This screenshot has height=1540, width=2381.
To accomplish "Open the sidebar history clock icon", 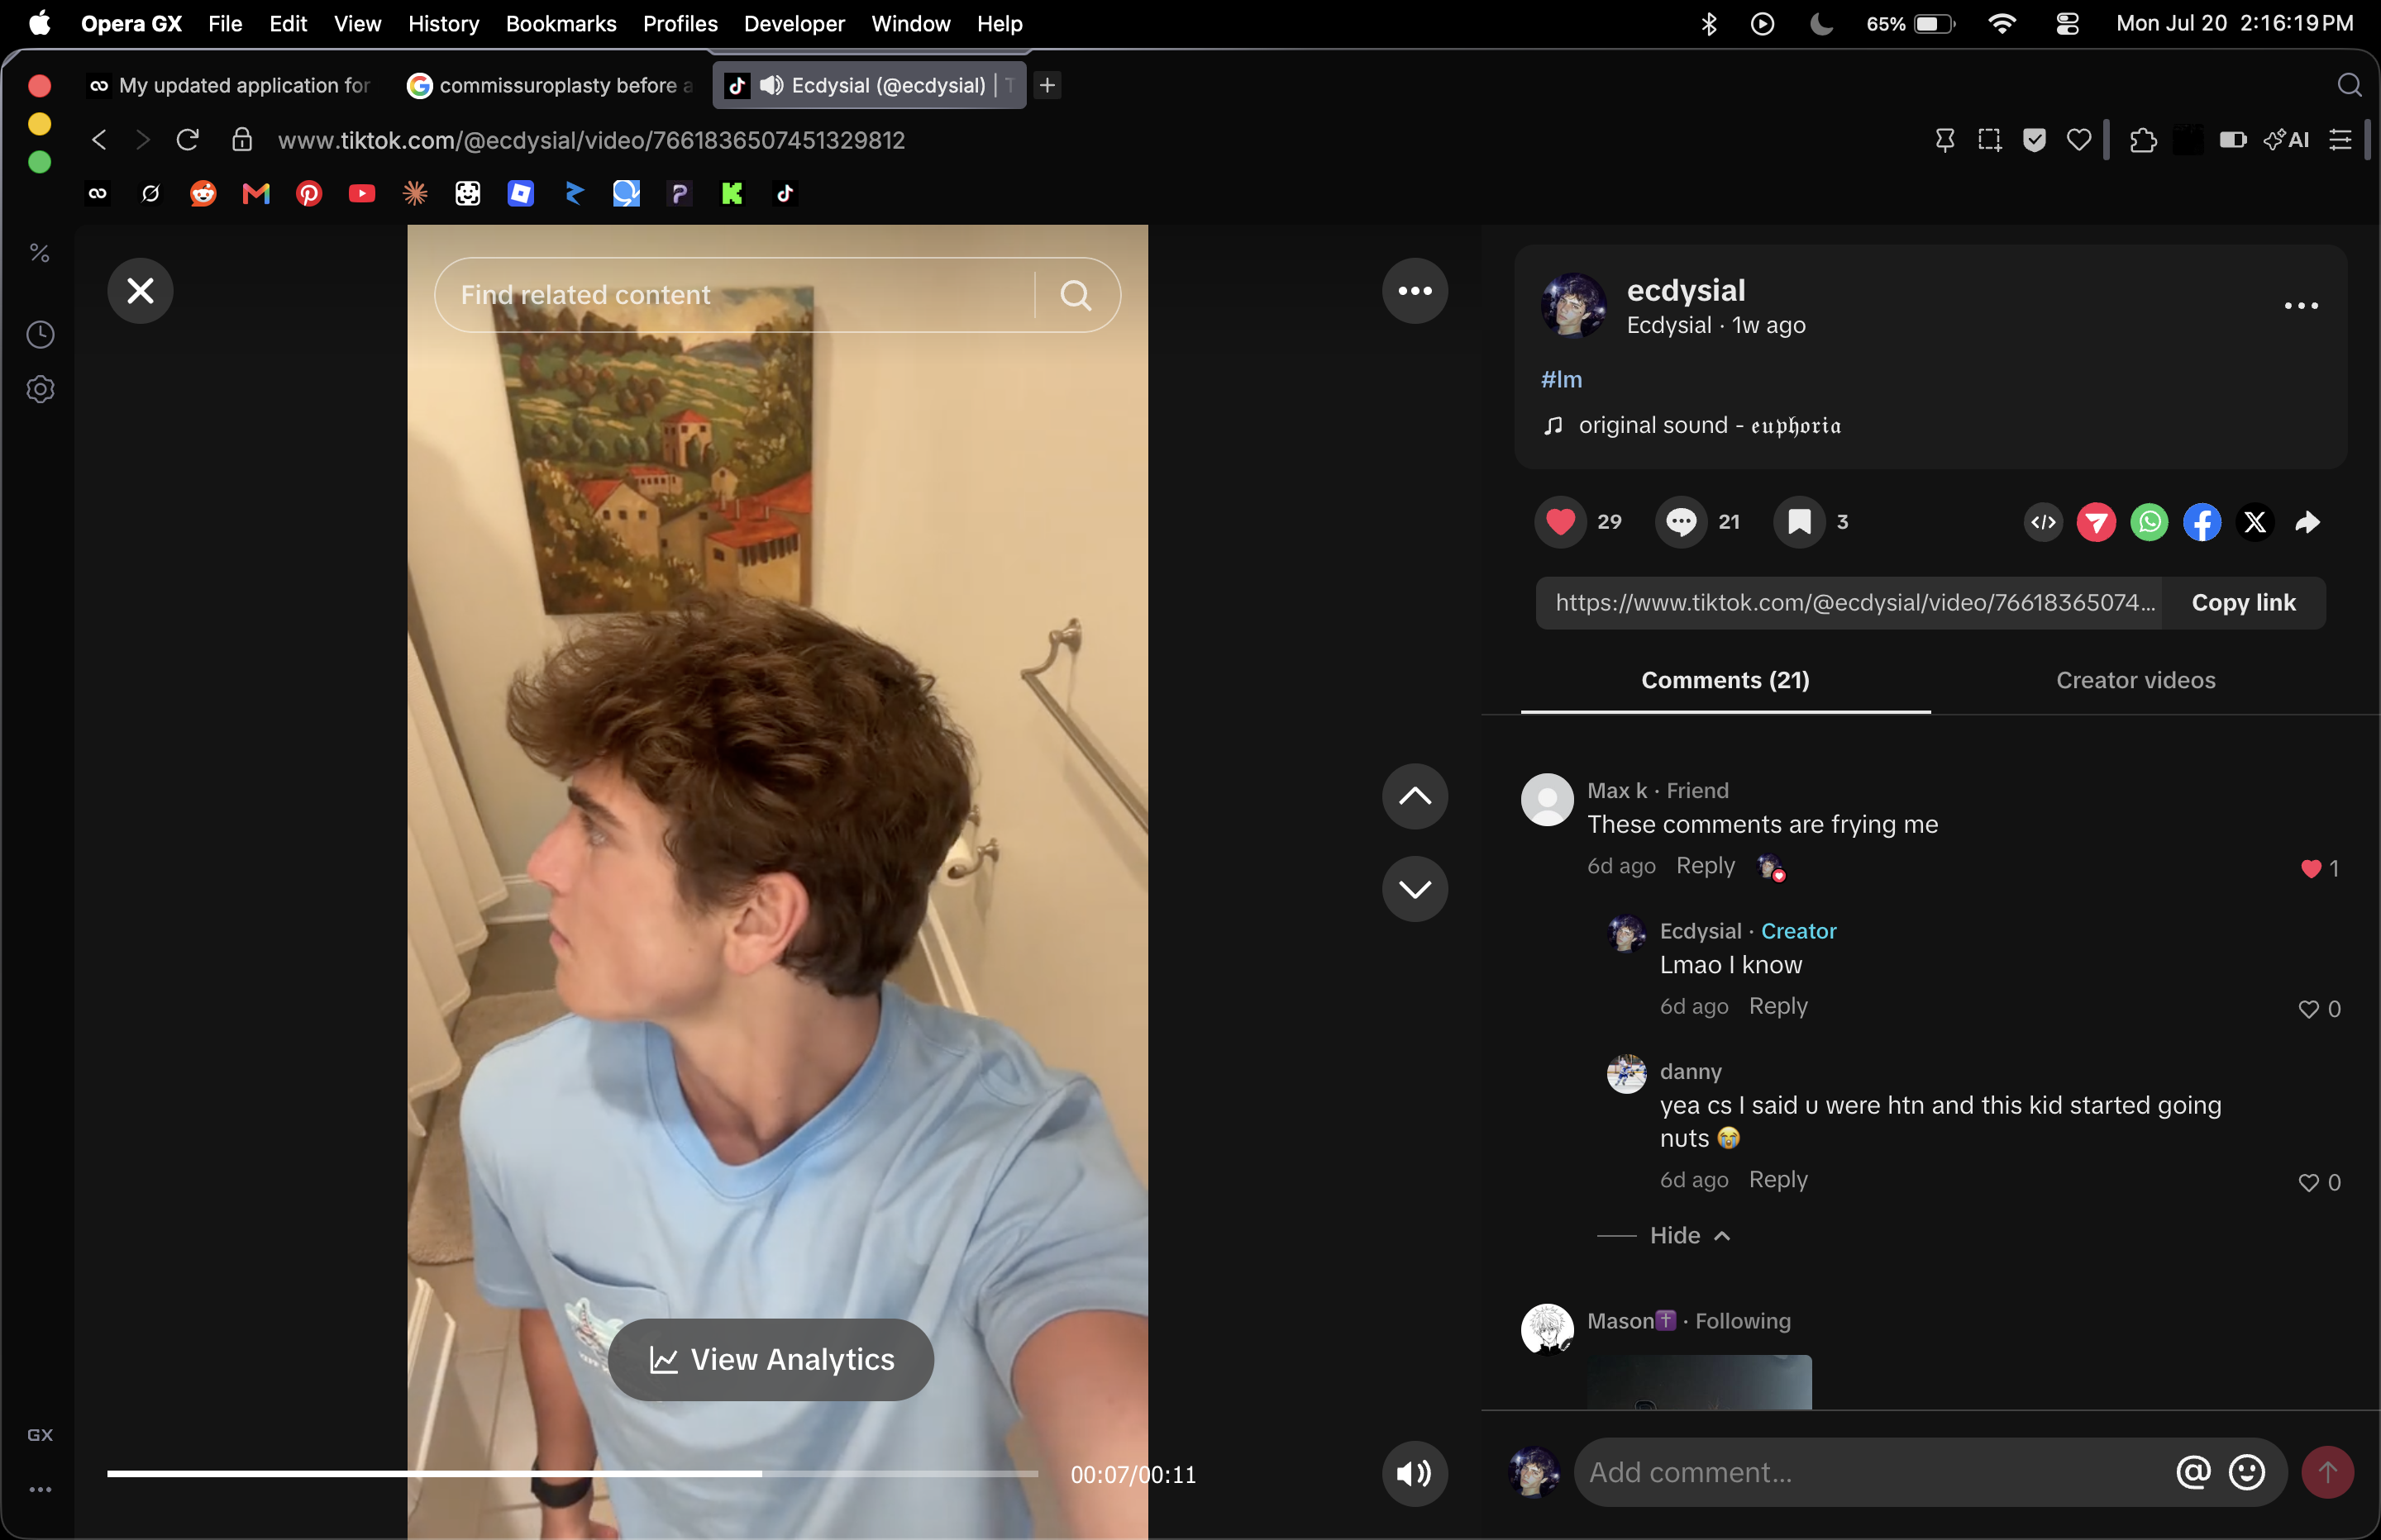I will tap(40, 334).
